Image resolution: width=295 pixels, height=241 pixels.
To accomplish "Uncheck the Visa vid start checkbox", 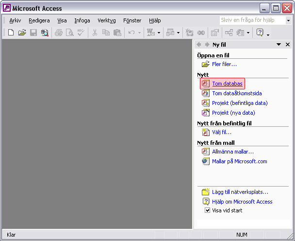I will click(x=207, y=210).
